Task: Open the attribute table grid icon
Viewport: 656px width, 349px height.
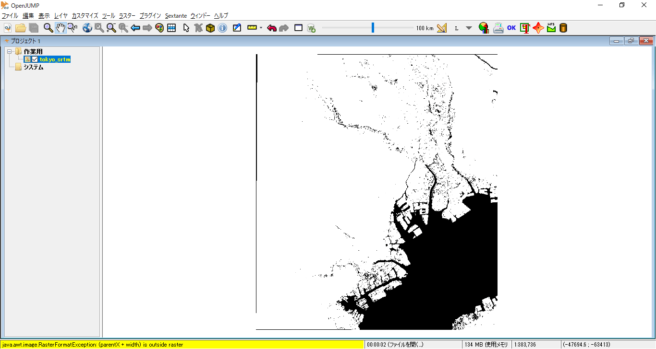Action: [x=171, y=28]
